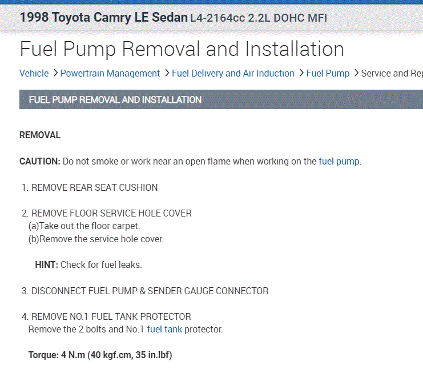This screenshot has height=385, width=423.
Task: Click the bold REMOVAL section heading
Action: coord(40,135)
